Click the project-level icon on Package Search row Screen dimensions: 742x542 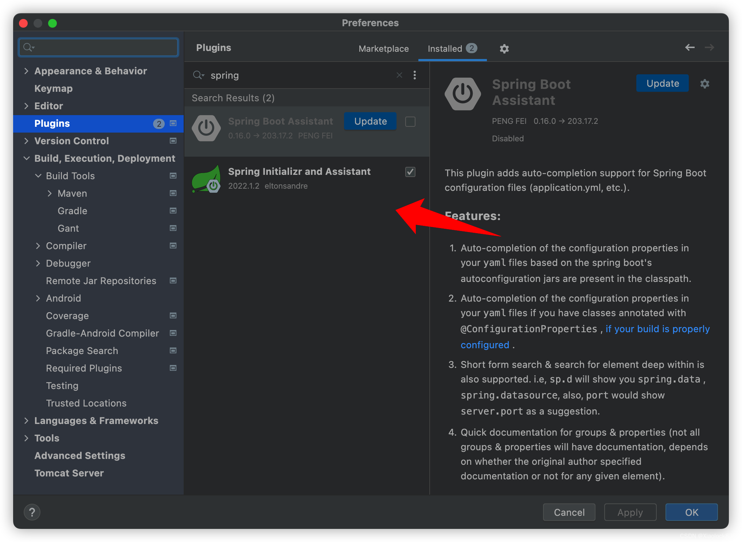(173, 351)
